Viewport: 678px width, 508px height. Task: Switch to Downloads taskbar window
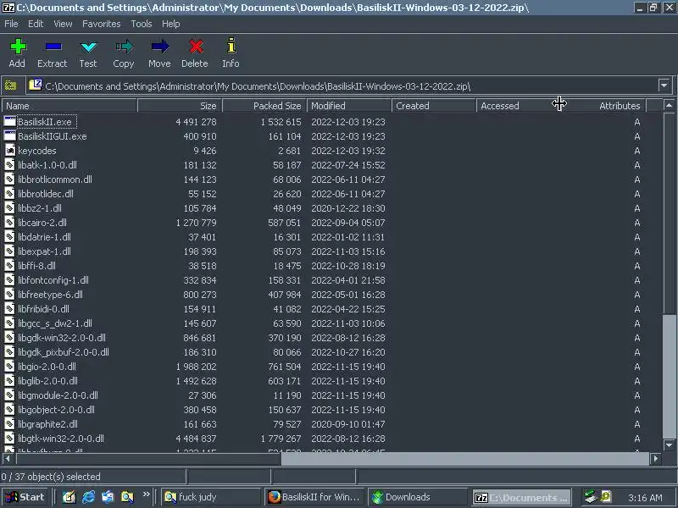point(418,497)
